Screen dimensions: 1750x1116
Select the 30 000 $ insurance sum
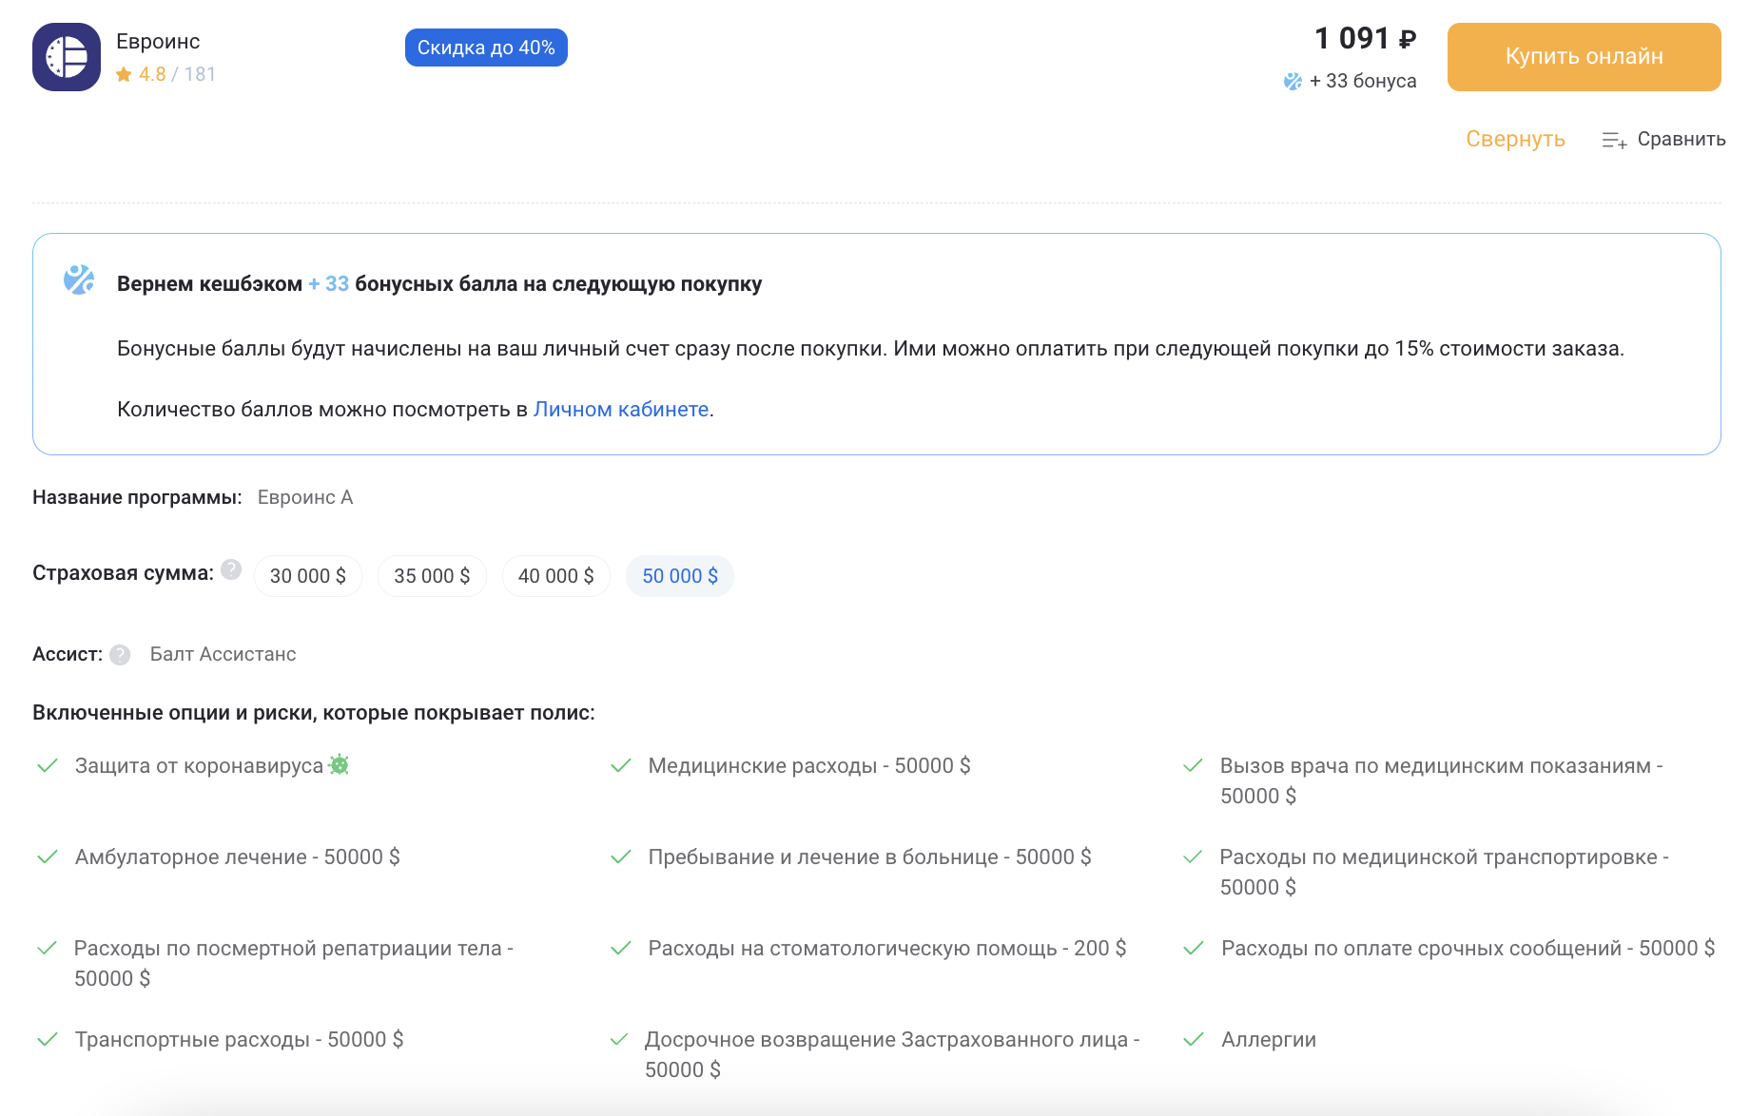[x=308, y=576]
